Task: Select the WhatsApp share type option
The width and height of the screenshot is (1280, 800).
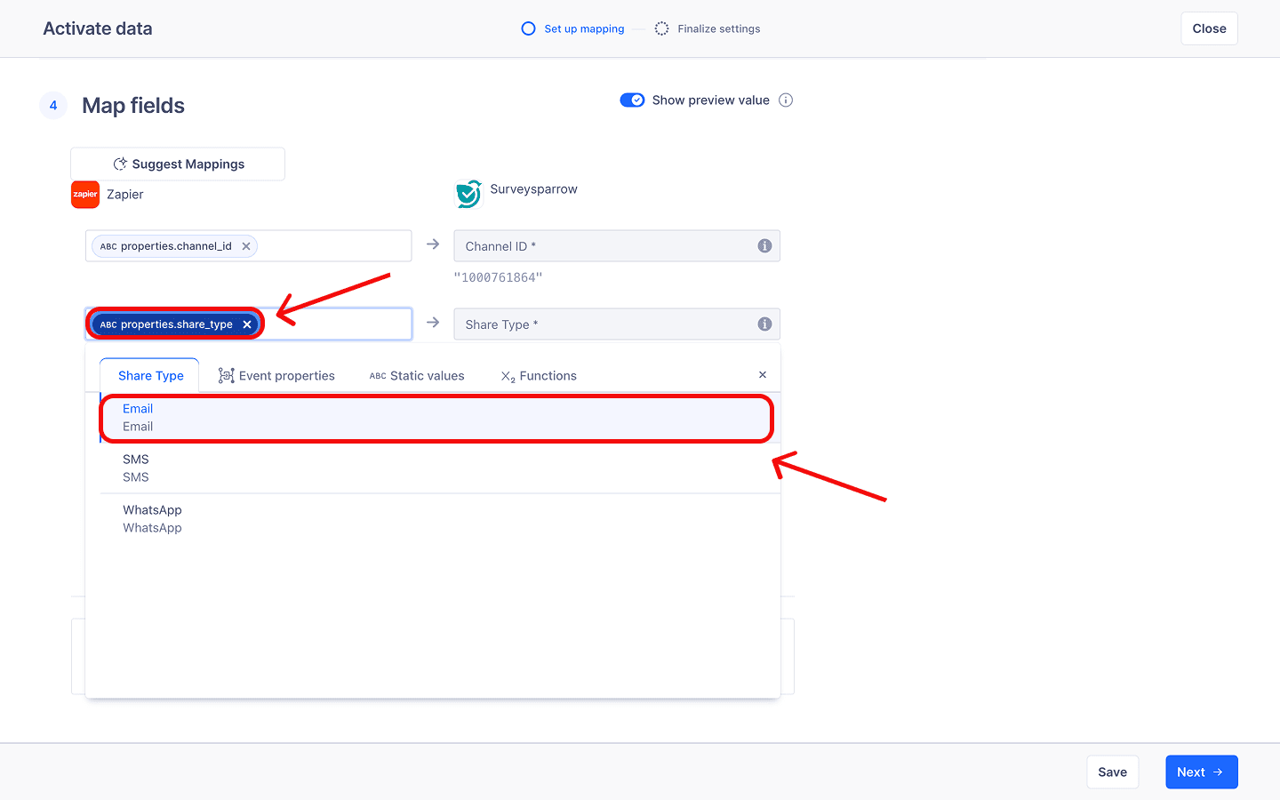Action: 440,519
